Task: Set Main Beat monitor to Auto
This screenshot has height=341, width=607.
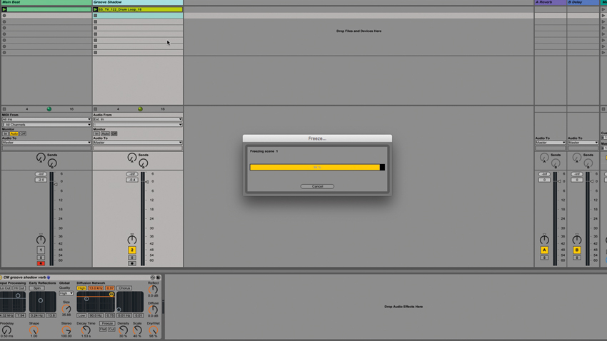Action: pyautogui.click(x=14, y=134)
